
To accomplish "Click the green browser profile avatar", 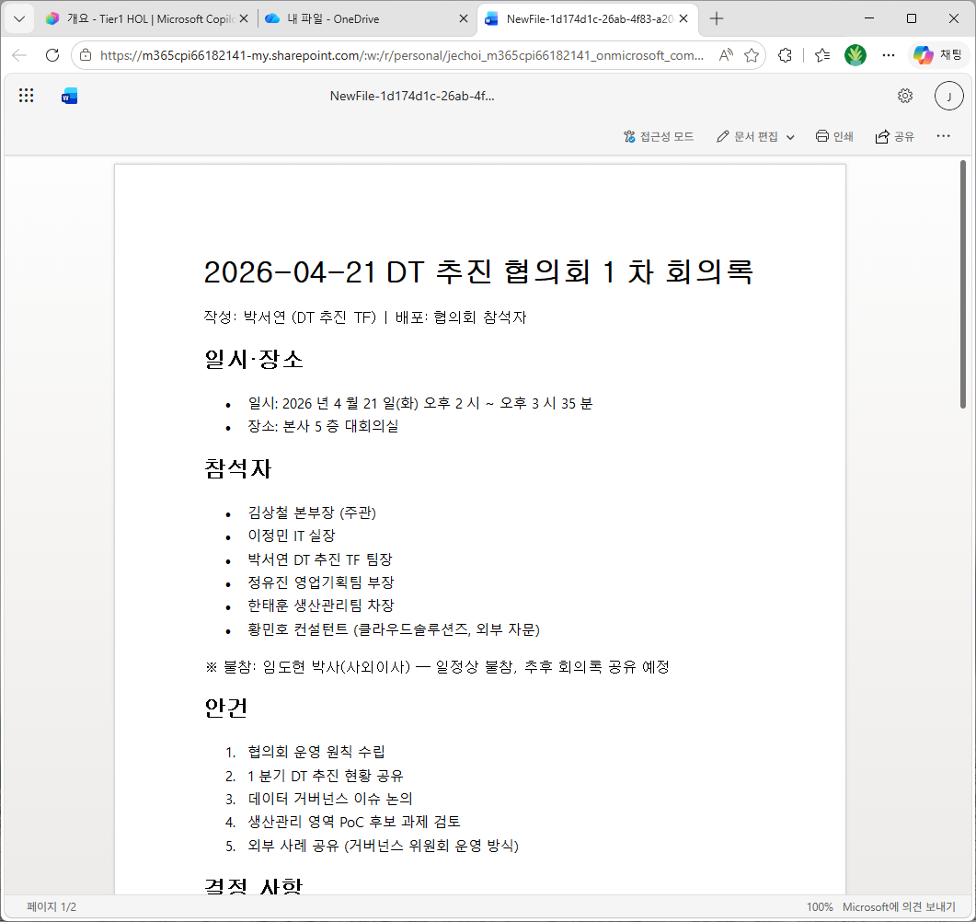I will (x=855, y=55).
